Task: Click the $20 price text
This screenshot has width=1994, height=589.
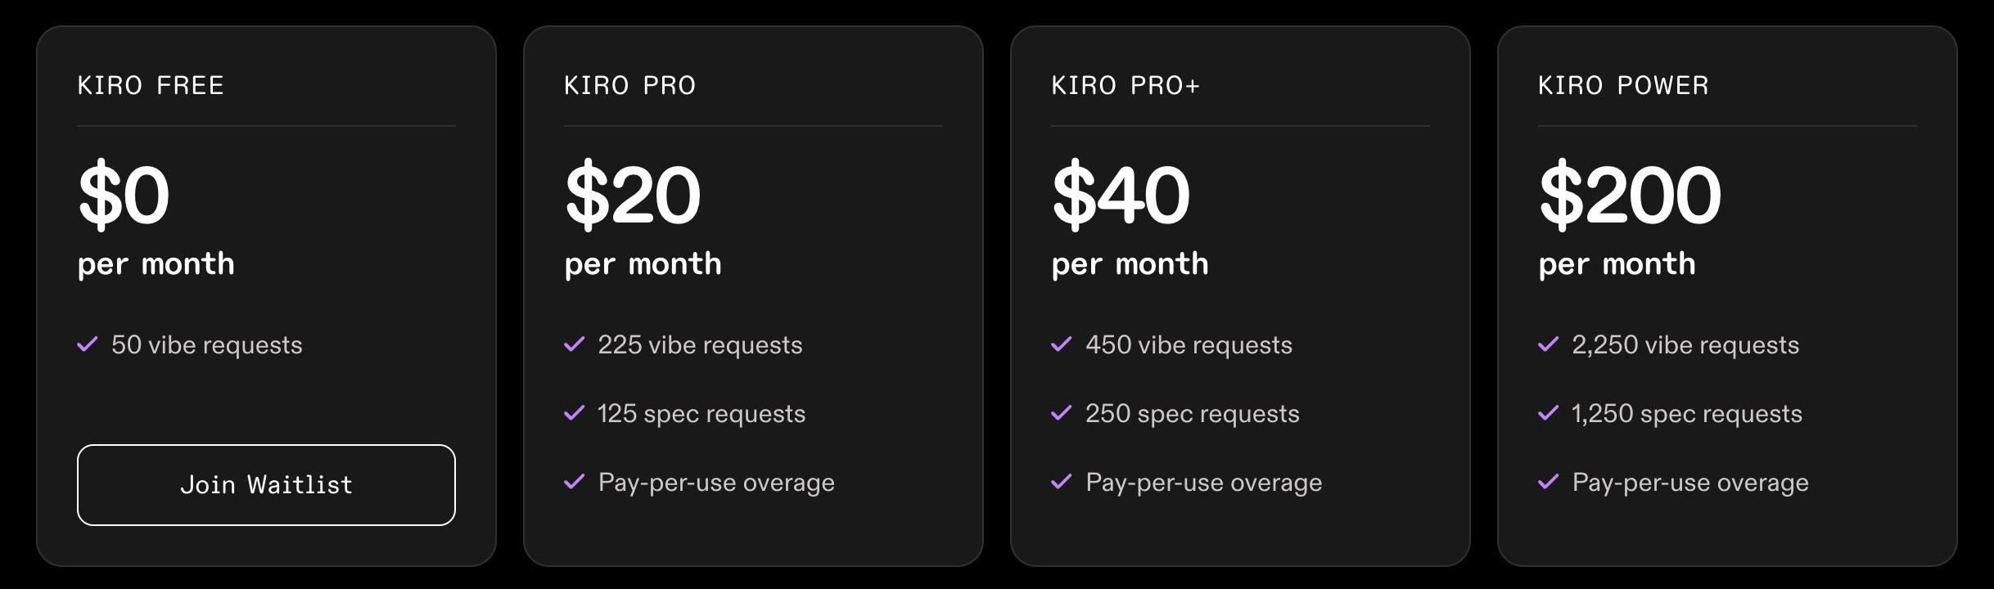Action: [x=633, y=195]
